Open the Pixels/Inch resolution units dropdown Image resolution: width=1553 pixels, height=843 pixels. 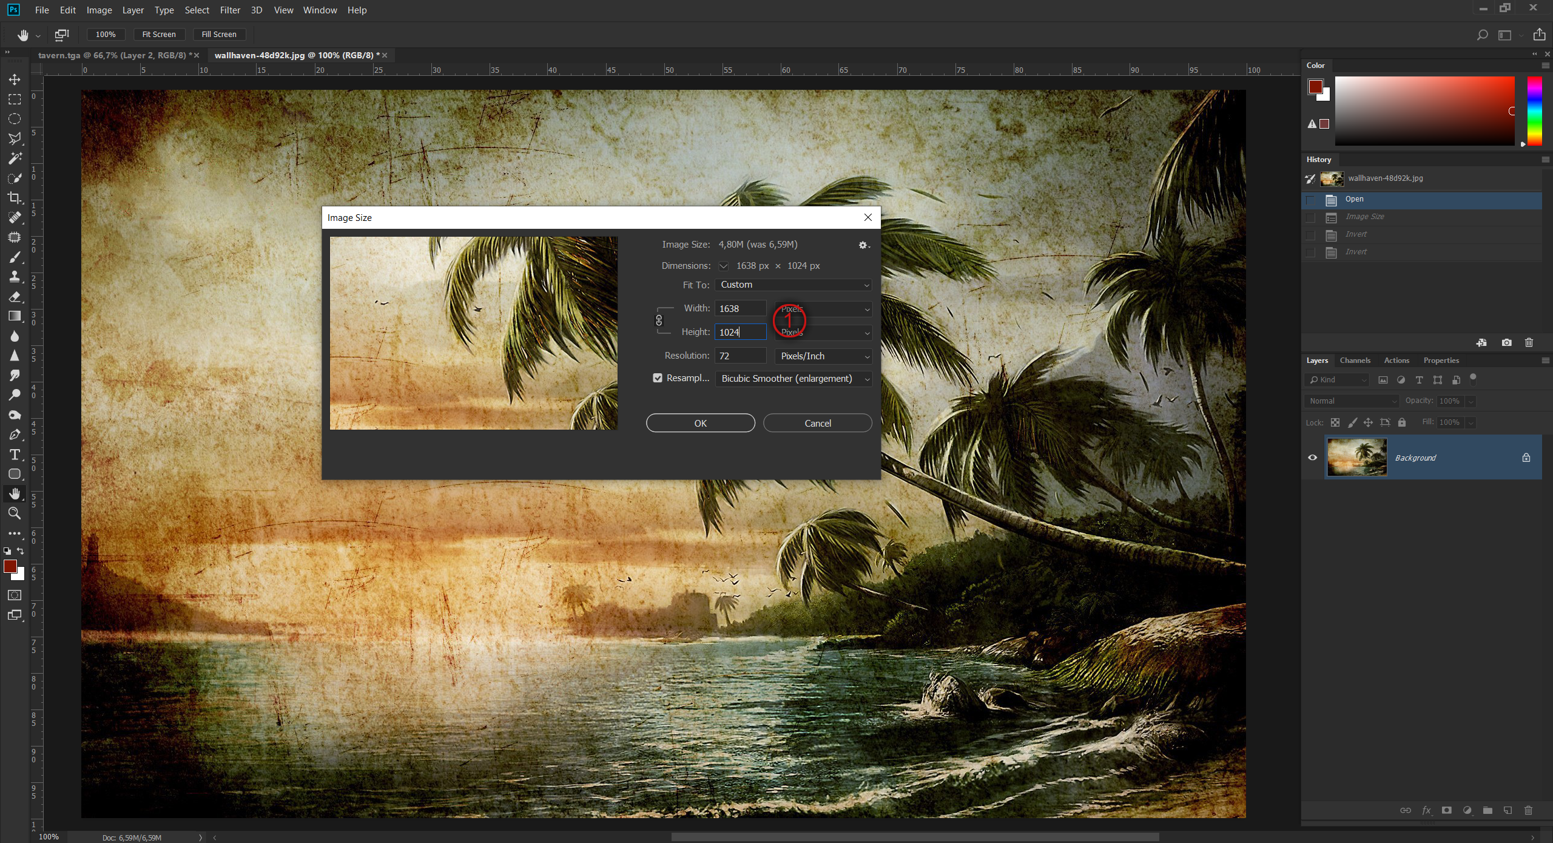point(823,356)
